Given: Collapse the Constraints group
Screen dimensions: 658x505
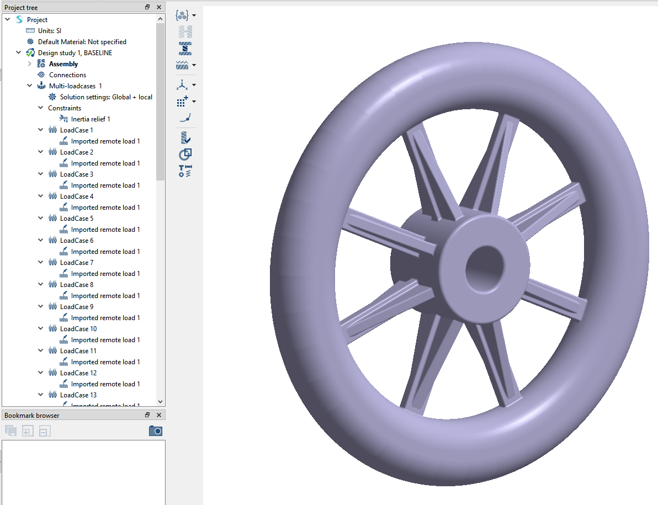Looking at the screenshot, I should point(41,108).
